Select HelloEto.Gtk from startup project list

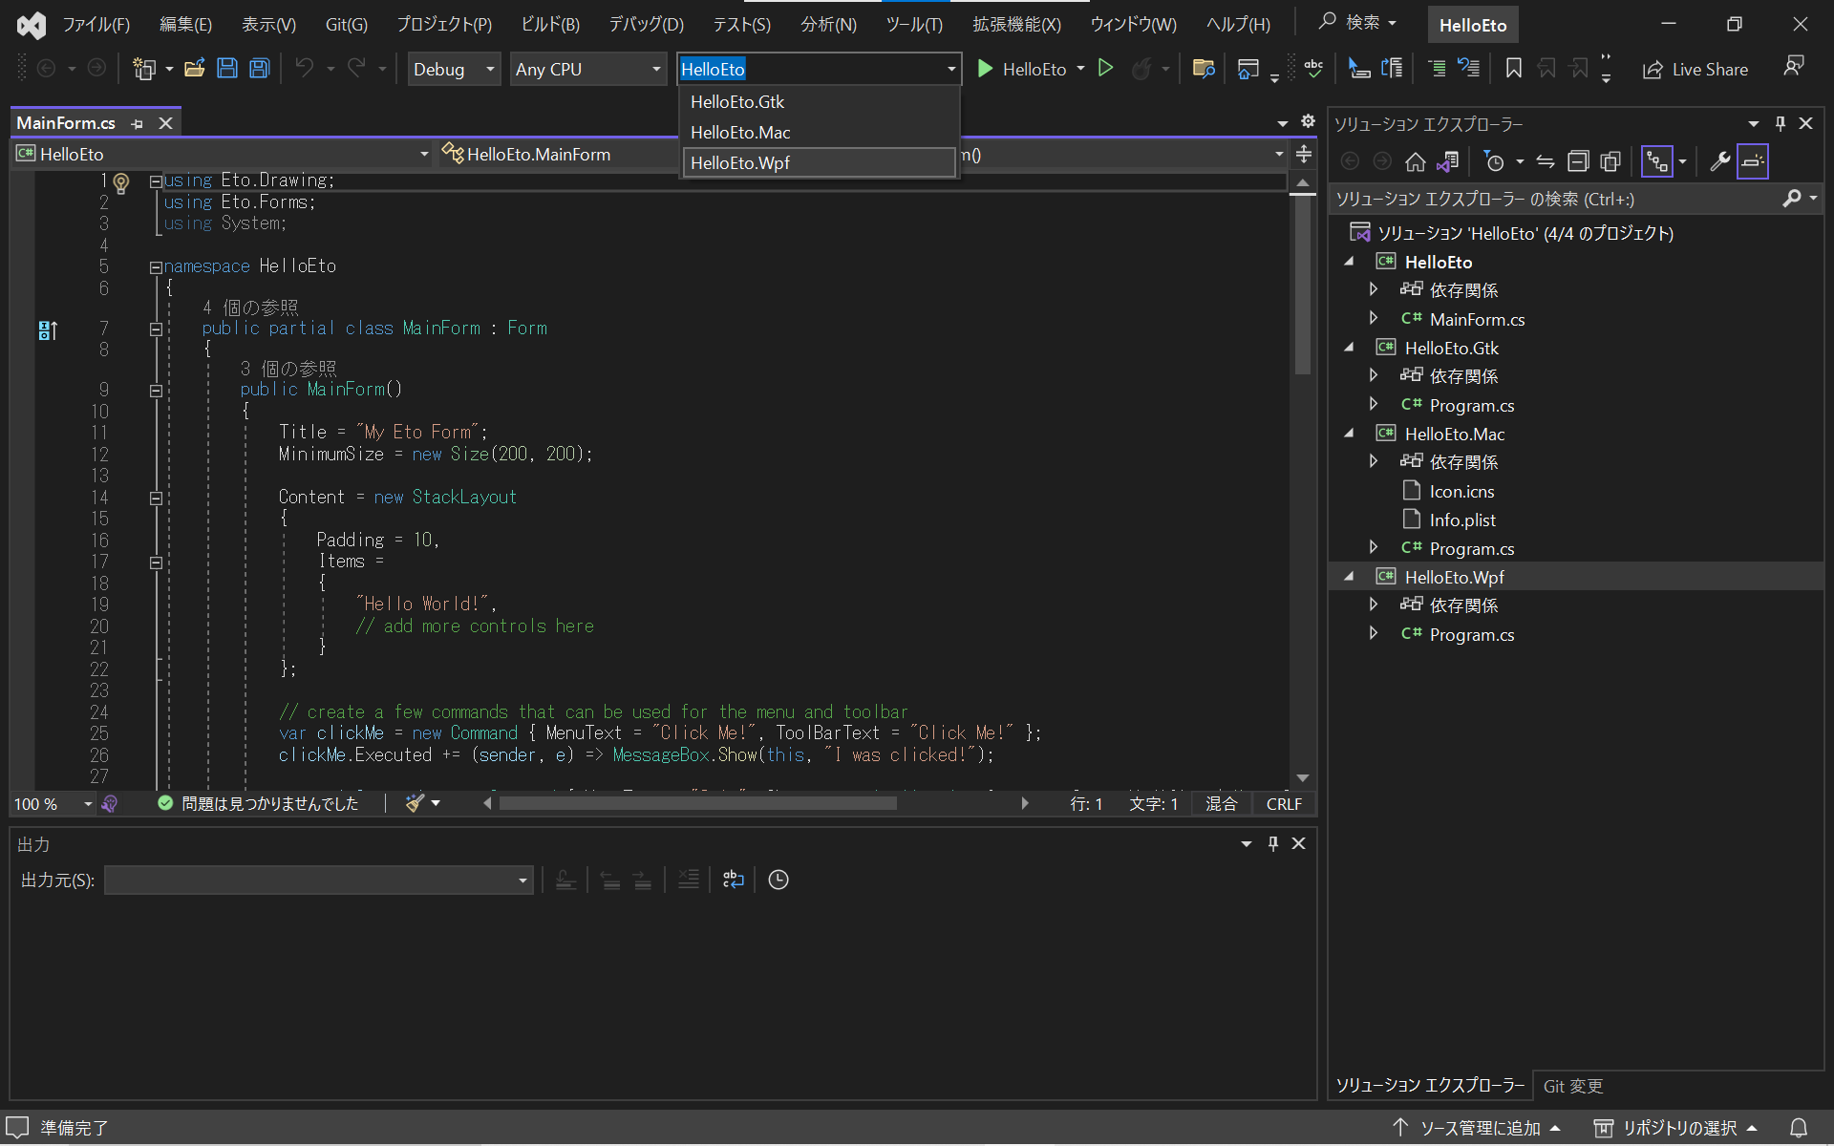coord(820,101)
